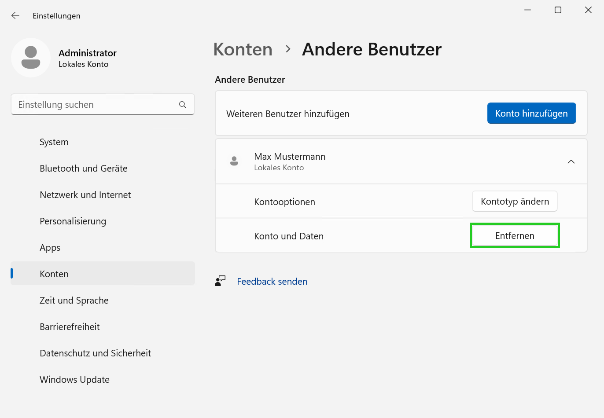
Task: Open Windows Update settings
Action: [74, 379]
